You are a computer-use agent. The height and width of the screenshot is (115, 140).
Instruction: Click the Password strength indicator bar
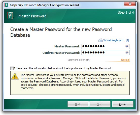click(x=105, y=62)
